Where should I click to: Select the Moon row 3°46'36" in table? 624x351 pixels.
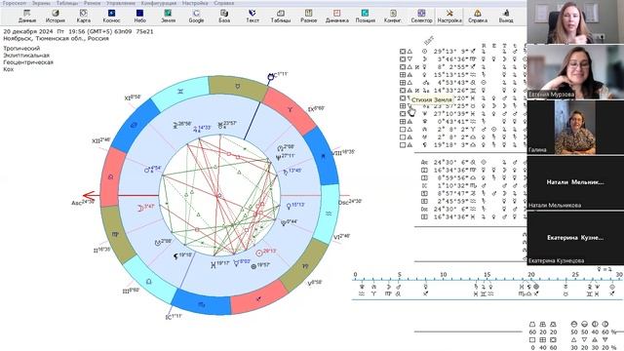(462, 58)
